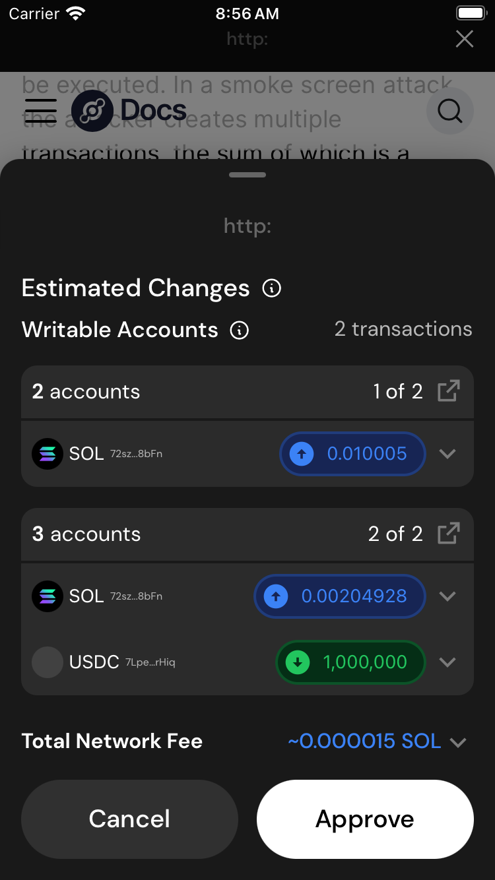Expand the Total Network Fee dropdown

tap(458, 742)
